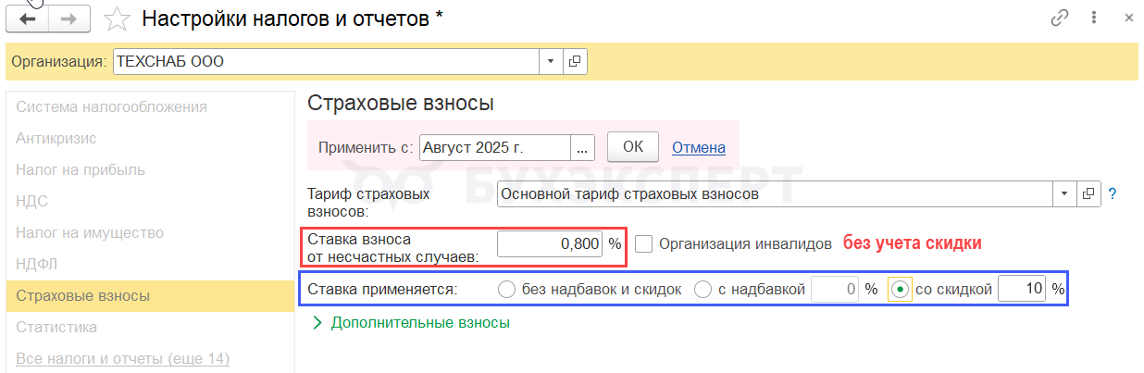Open Налог на прибыль section

coord(81,170)
